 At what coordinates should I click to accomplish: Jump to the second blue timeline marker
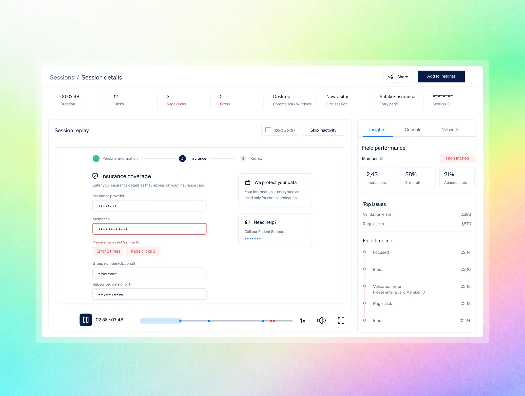tap(209, 321)
